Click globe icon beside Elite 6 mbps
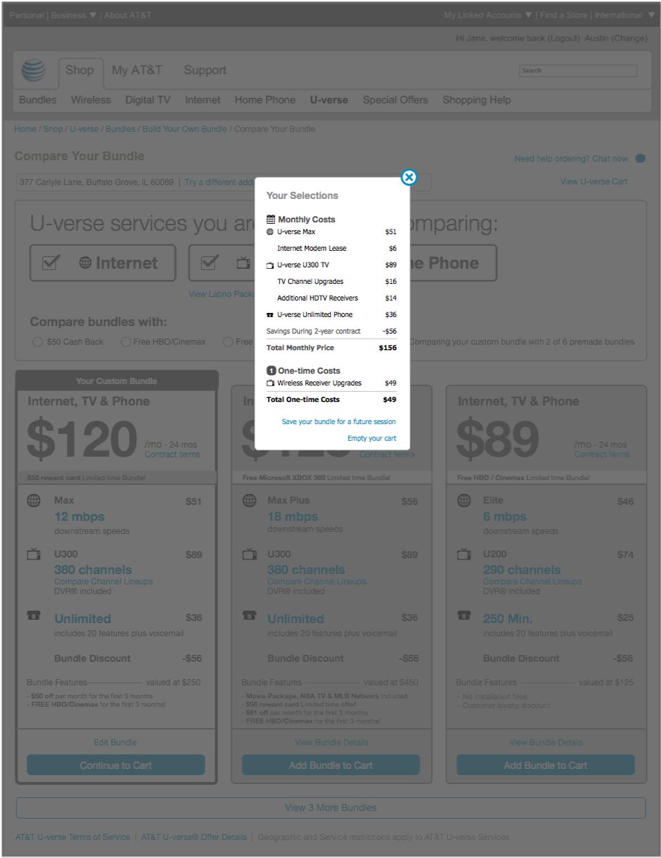This screenshot has width=661, height=858. coord(463,500)
